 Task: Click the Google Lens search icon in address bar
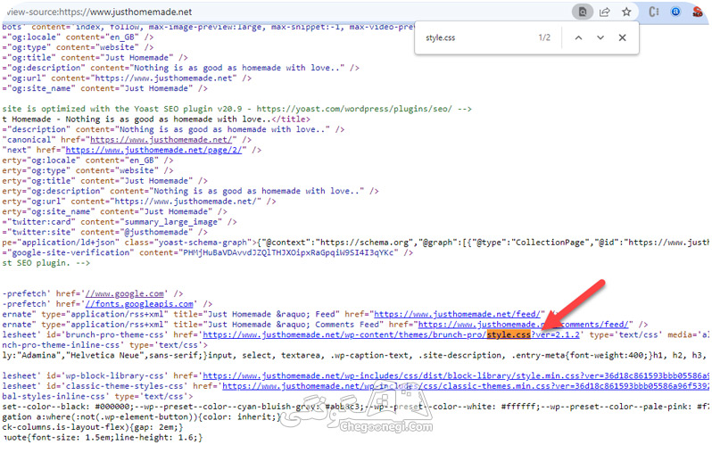tap(582, 12)
